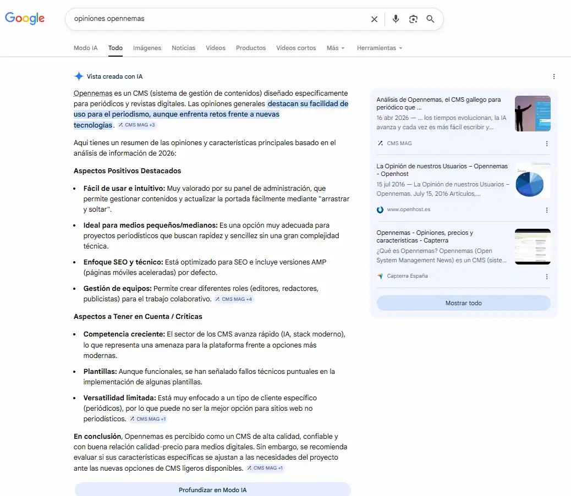
Task: Clear the search box text
Action: [374, 19]
